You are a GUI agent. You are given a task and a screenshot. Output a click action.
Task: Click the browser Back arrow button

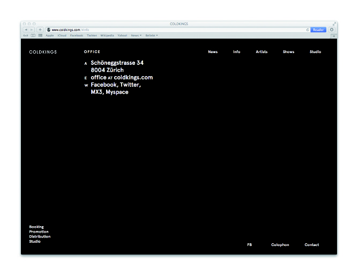click(26, 30)
